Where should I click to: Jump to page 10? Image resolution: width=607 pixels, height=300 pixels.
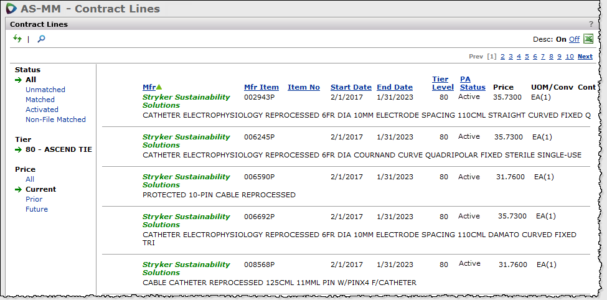pyautogui.click(x=569, y=57)
